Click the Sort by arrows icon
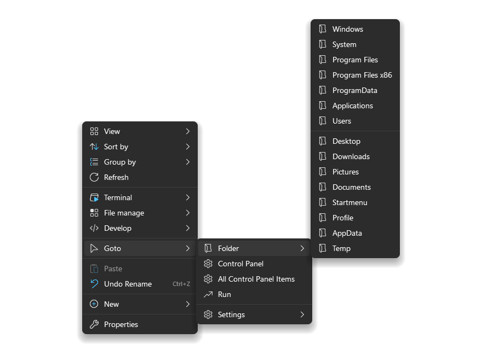The height and width of the screenshot is (350, 493). (94, 147)
